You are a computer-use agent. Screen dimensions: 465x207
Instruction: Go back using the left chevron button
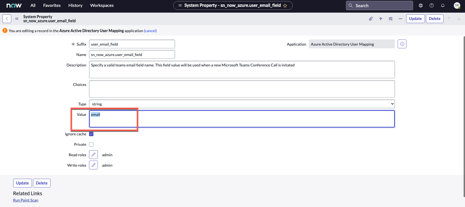tap(7, 19)
